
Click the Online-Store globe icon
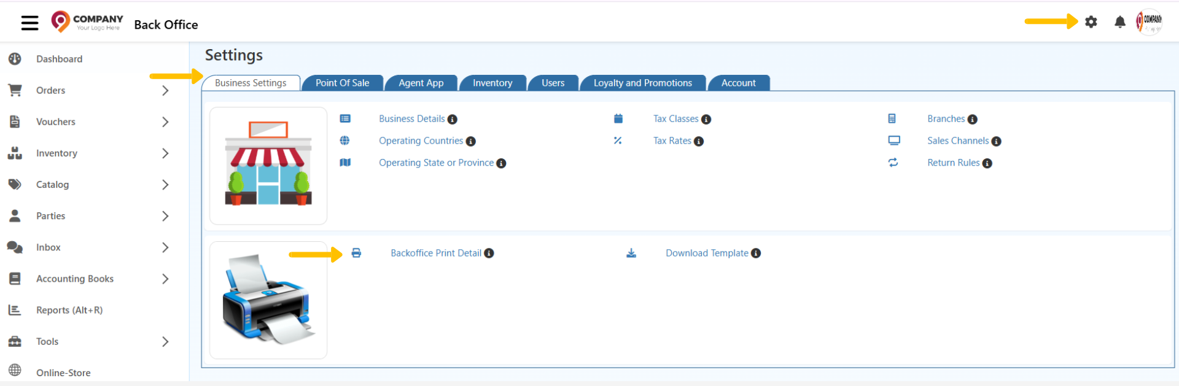(x=15, y=370)
